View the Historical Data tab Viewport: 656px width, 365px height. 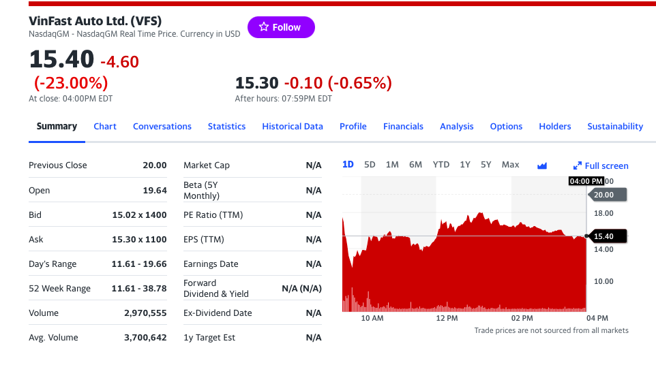(293, 126)
